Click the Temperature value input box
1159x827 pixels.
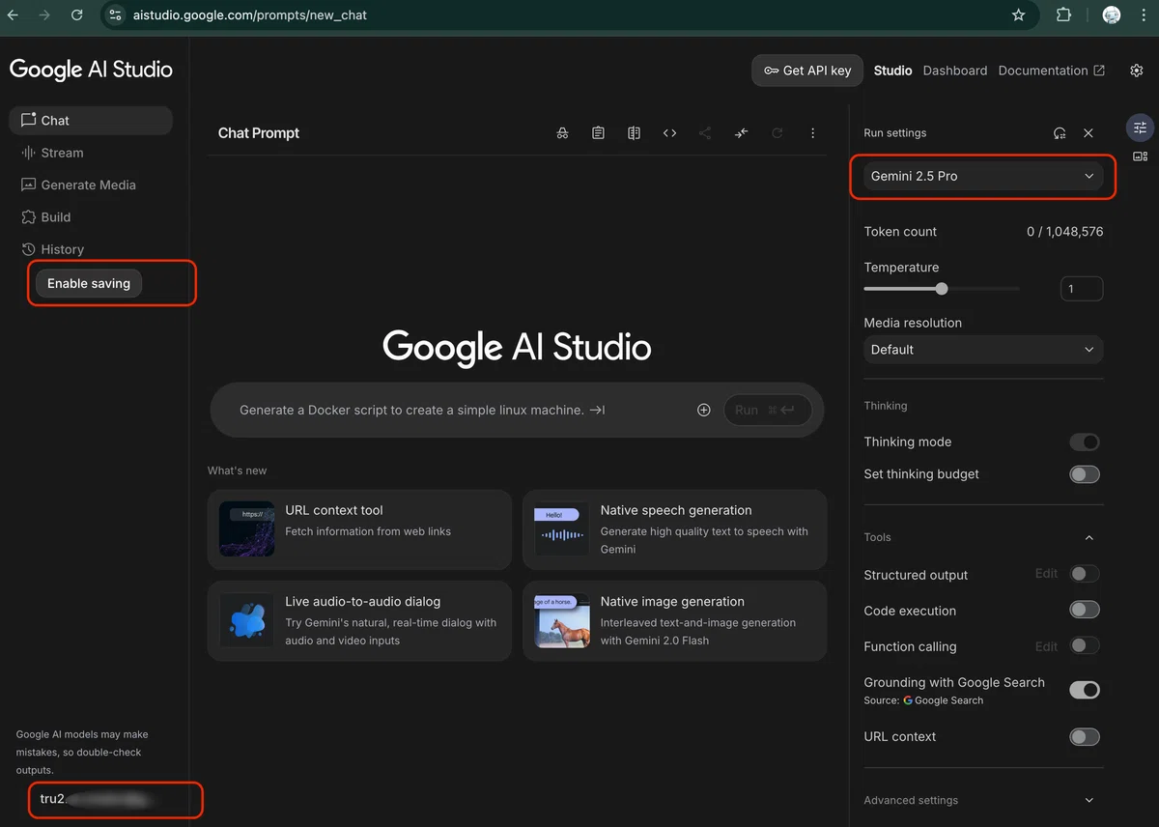(x=1081, y=289)
